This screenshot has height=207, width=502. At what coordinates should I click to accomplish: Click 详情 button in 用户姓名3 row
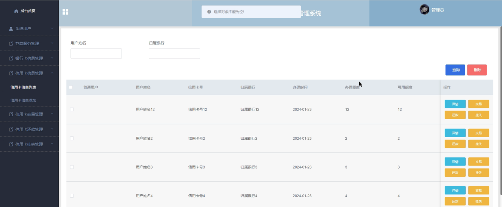[x=455, y=161]
